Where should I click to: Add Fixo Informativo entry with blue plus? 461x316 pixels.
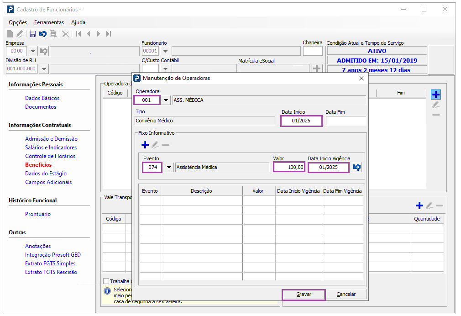[145, 145]
